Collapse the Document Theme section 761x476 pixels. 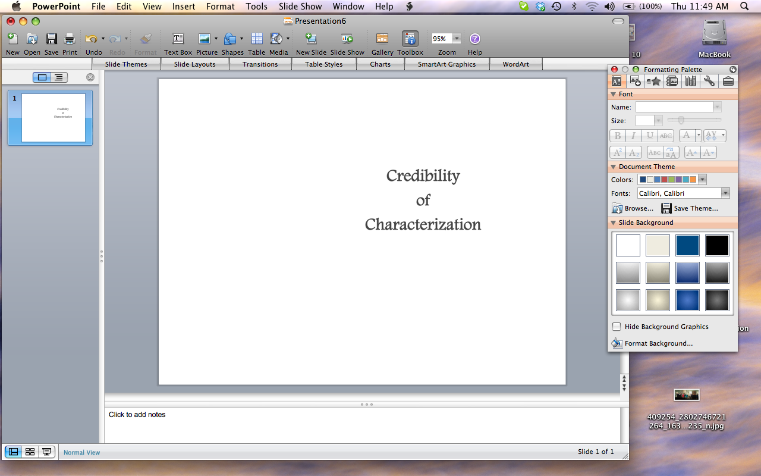point(614,167)
